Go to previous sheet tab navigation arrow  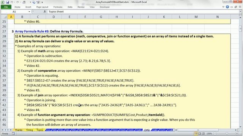tap(5, 130)
